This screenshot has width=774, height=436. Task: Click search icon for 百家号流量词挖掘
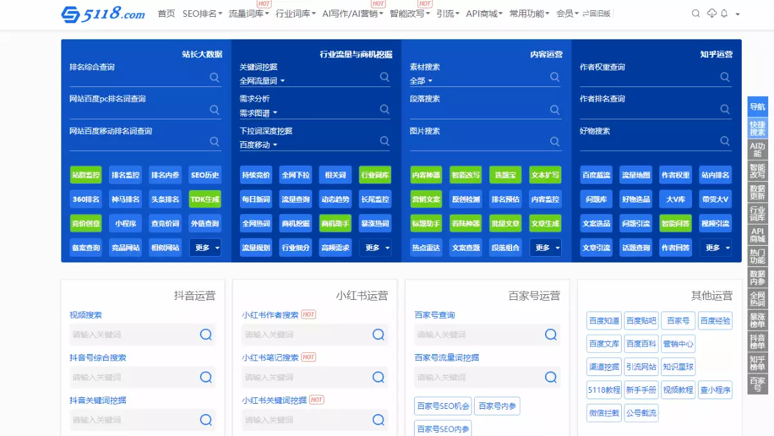coord(551,377)
